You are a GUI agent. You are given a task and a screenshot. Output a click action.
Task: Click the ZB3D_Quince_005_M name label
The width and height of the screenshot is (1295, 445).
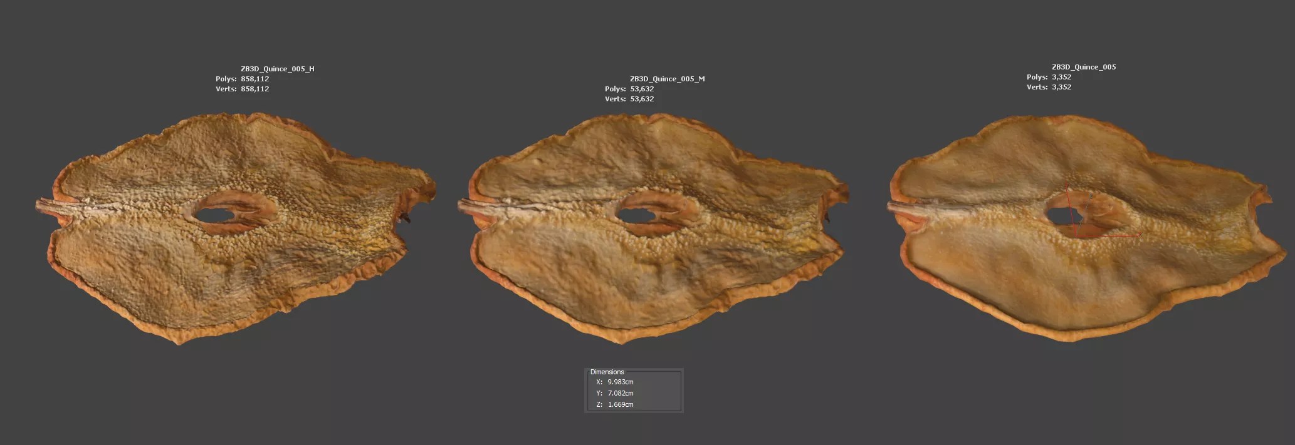(667, 79)
